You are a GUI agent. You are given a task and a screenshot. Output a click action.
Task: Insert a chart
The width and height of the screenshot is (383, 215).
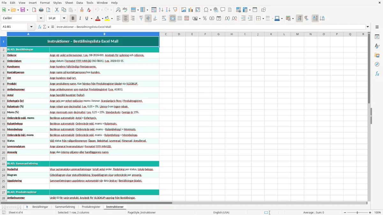click(x=191, y=10)
